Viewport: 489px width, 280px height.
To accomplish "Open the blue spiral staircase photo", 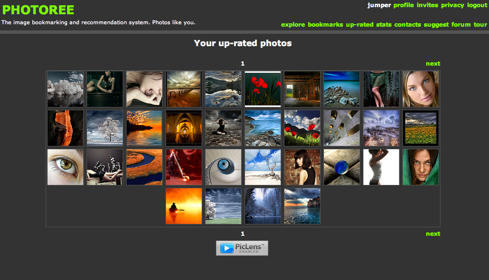I will point(223,167).
